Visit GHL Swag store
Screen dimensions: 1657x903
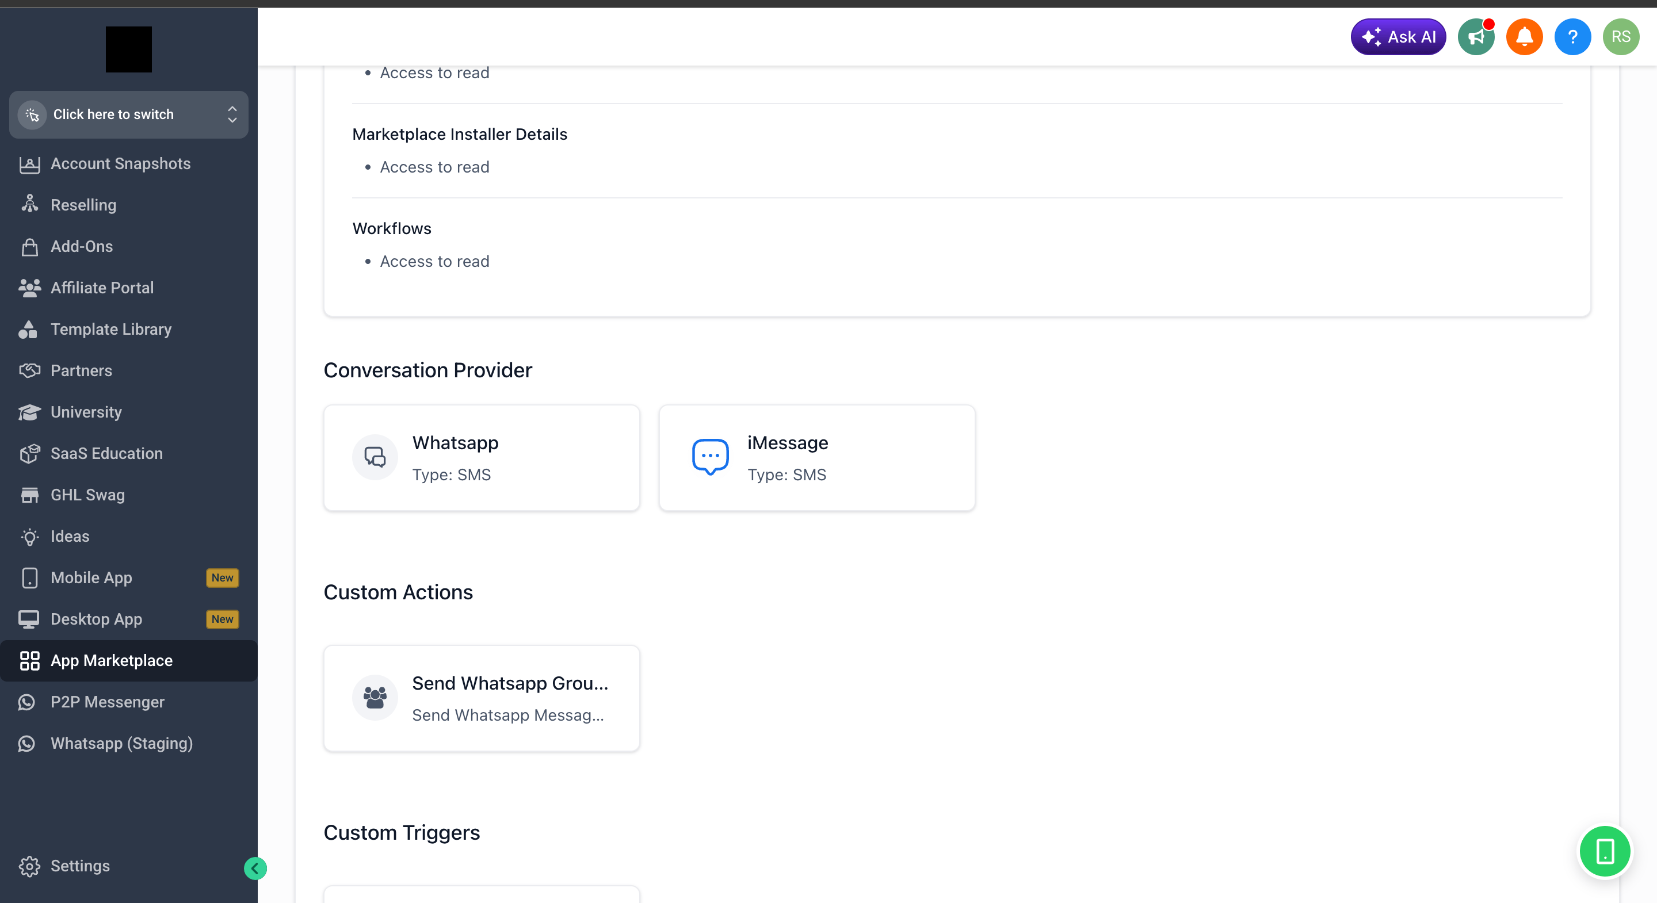click(129, 495)
